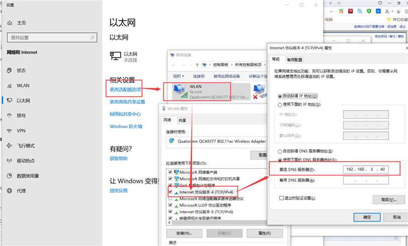Open the Status section icon
Screen dimensions: 408x246
10,70
